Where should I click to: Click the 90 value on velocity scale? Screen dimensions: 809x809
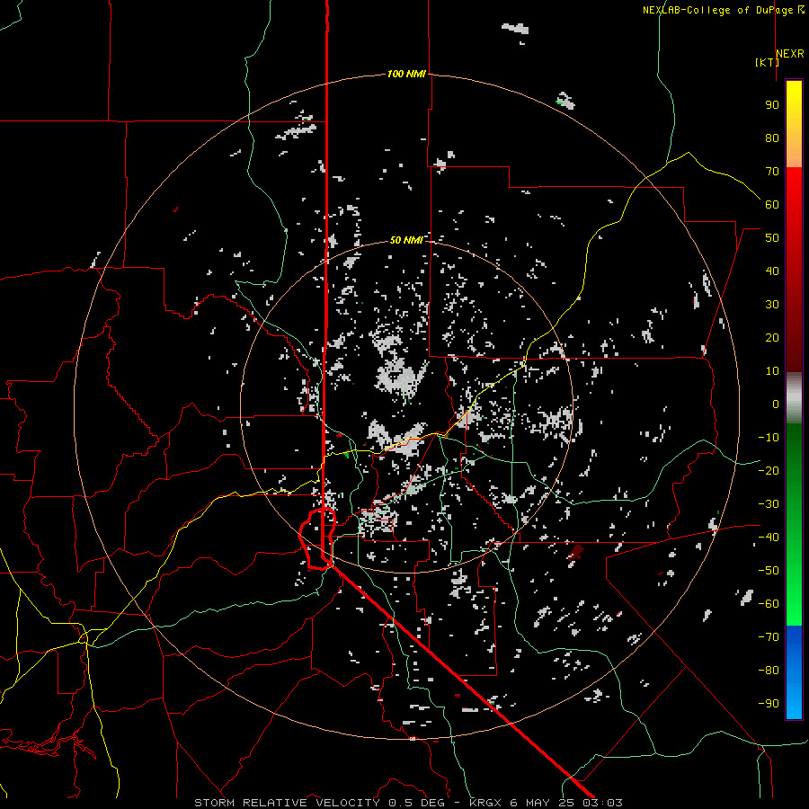[772, 105]
